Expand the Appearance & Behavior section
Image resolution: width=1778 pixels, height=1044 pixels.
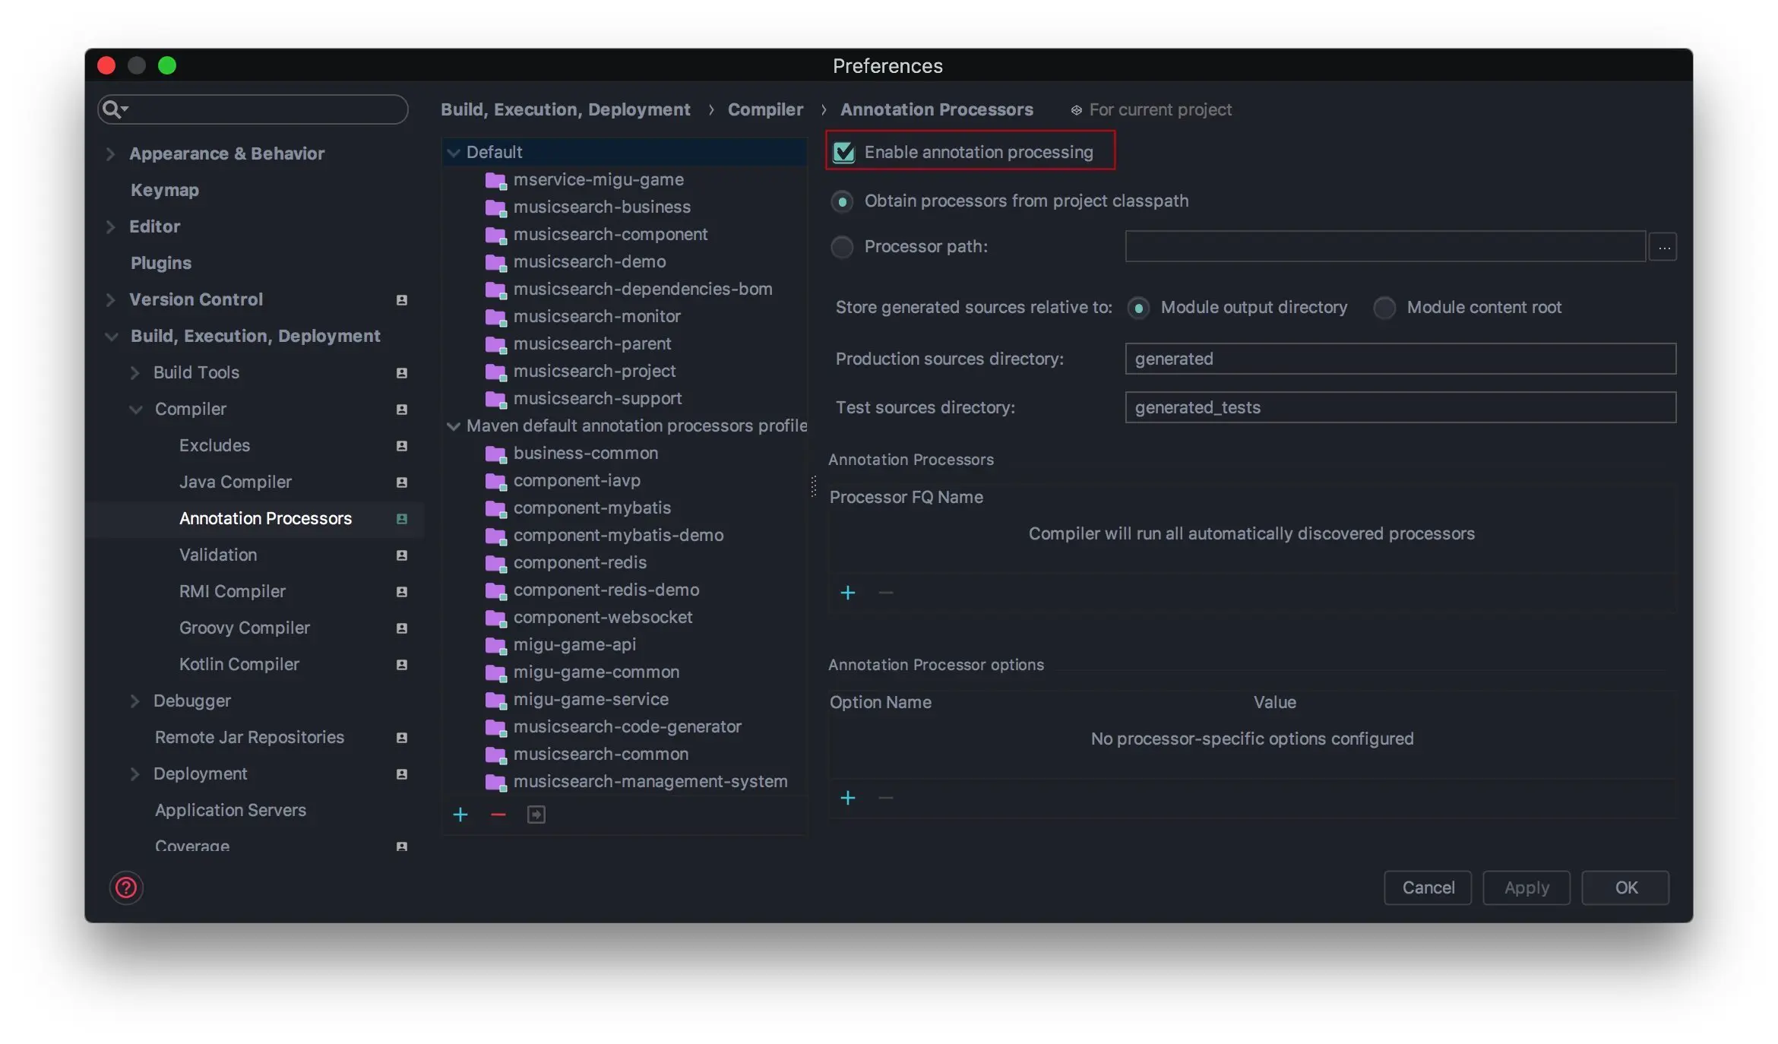pos(111,153)
